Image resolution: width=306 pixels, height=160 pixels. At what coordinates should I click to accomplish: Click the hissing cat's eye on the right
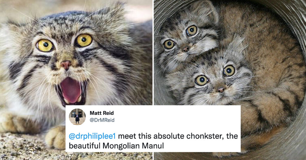[84, 40]
